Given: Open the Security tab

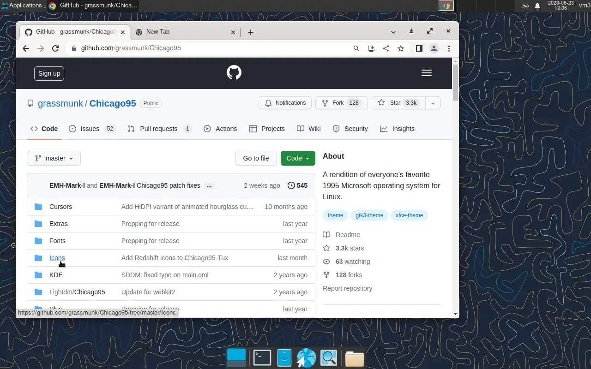Looking at the screenshot, I should click(x=350, y=129).
